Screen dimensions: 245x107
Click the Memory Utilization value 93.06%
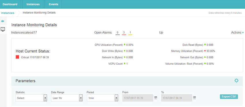coord(211,51)
